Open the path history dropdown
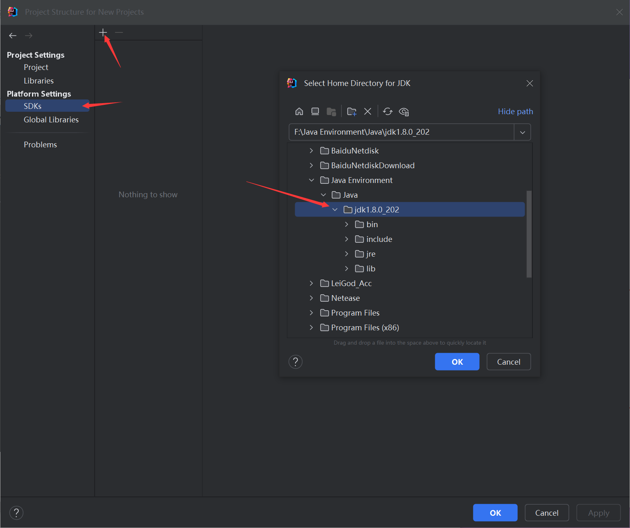Screen dimensions: 630x528 (523, 132)
